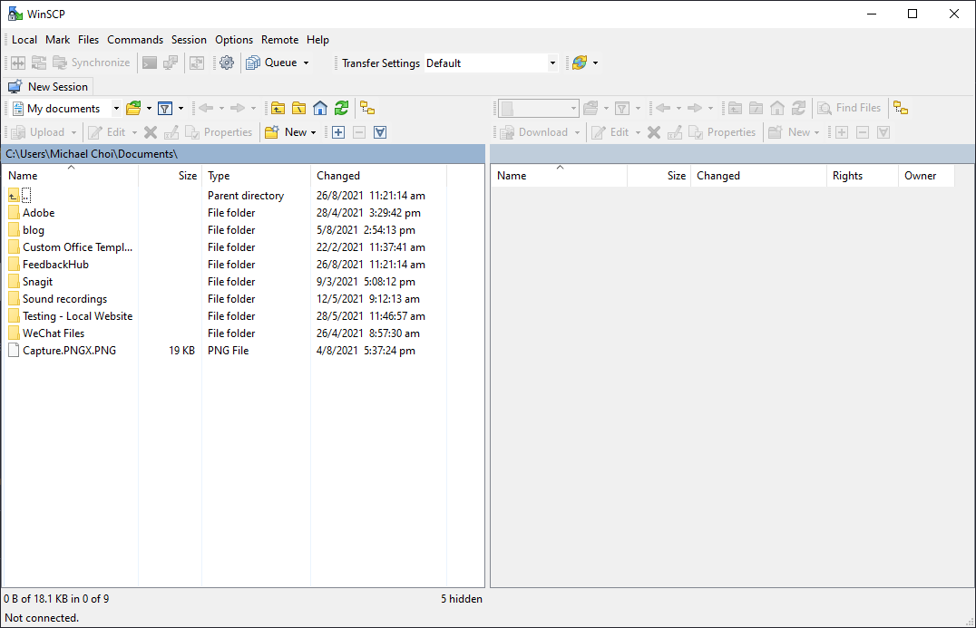Click the Queue list icon
This screenshot has width=976, height=628.
point(253,63)
